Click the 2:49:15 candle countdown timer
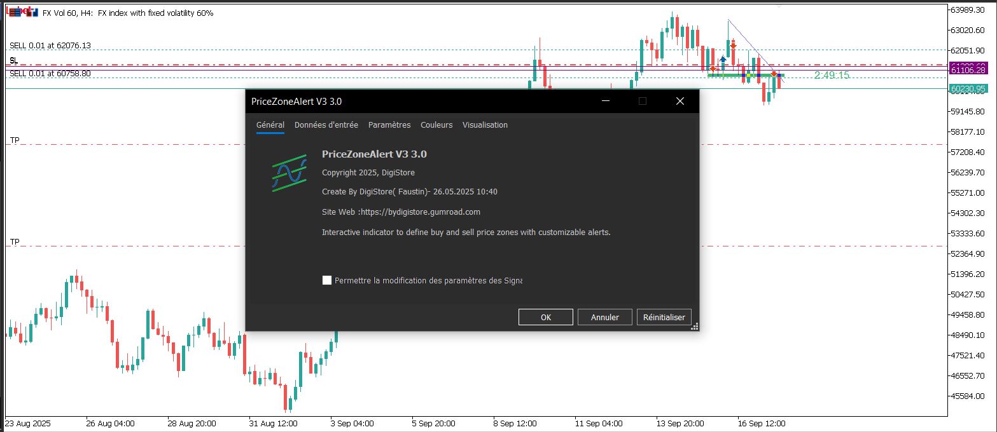997x432 pixels. coord(832,75)
